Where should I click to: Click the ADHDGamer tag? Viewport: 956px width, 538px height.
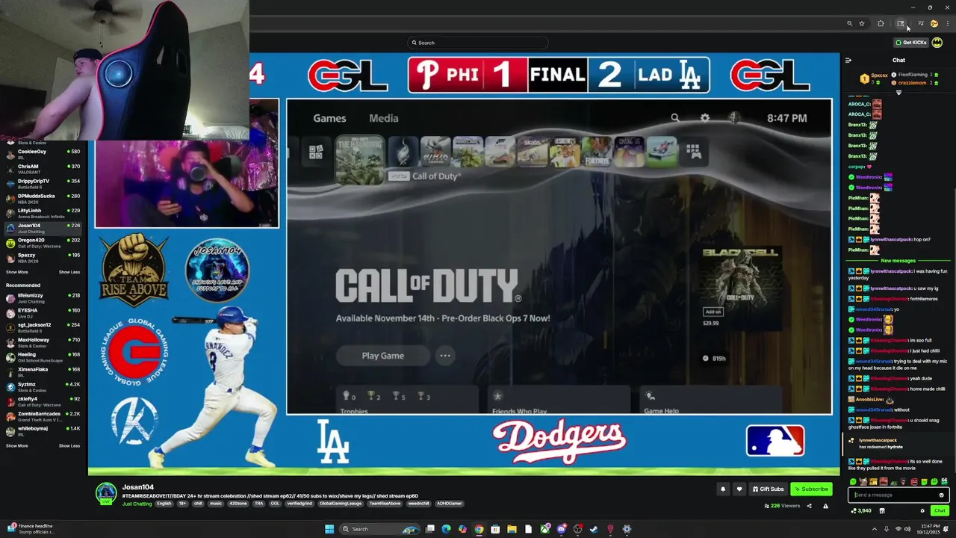(450, 504)
